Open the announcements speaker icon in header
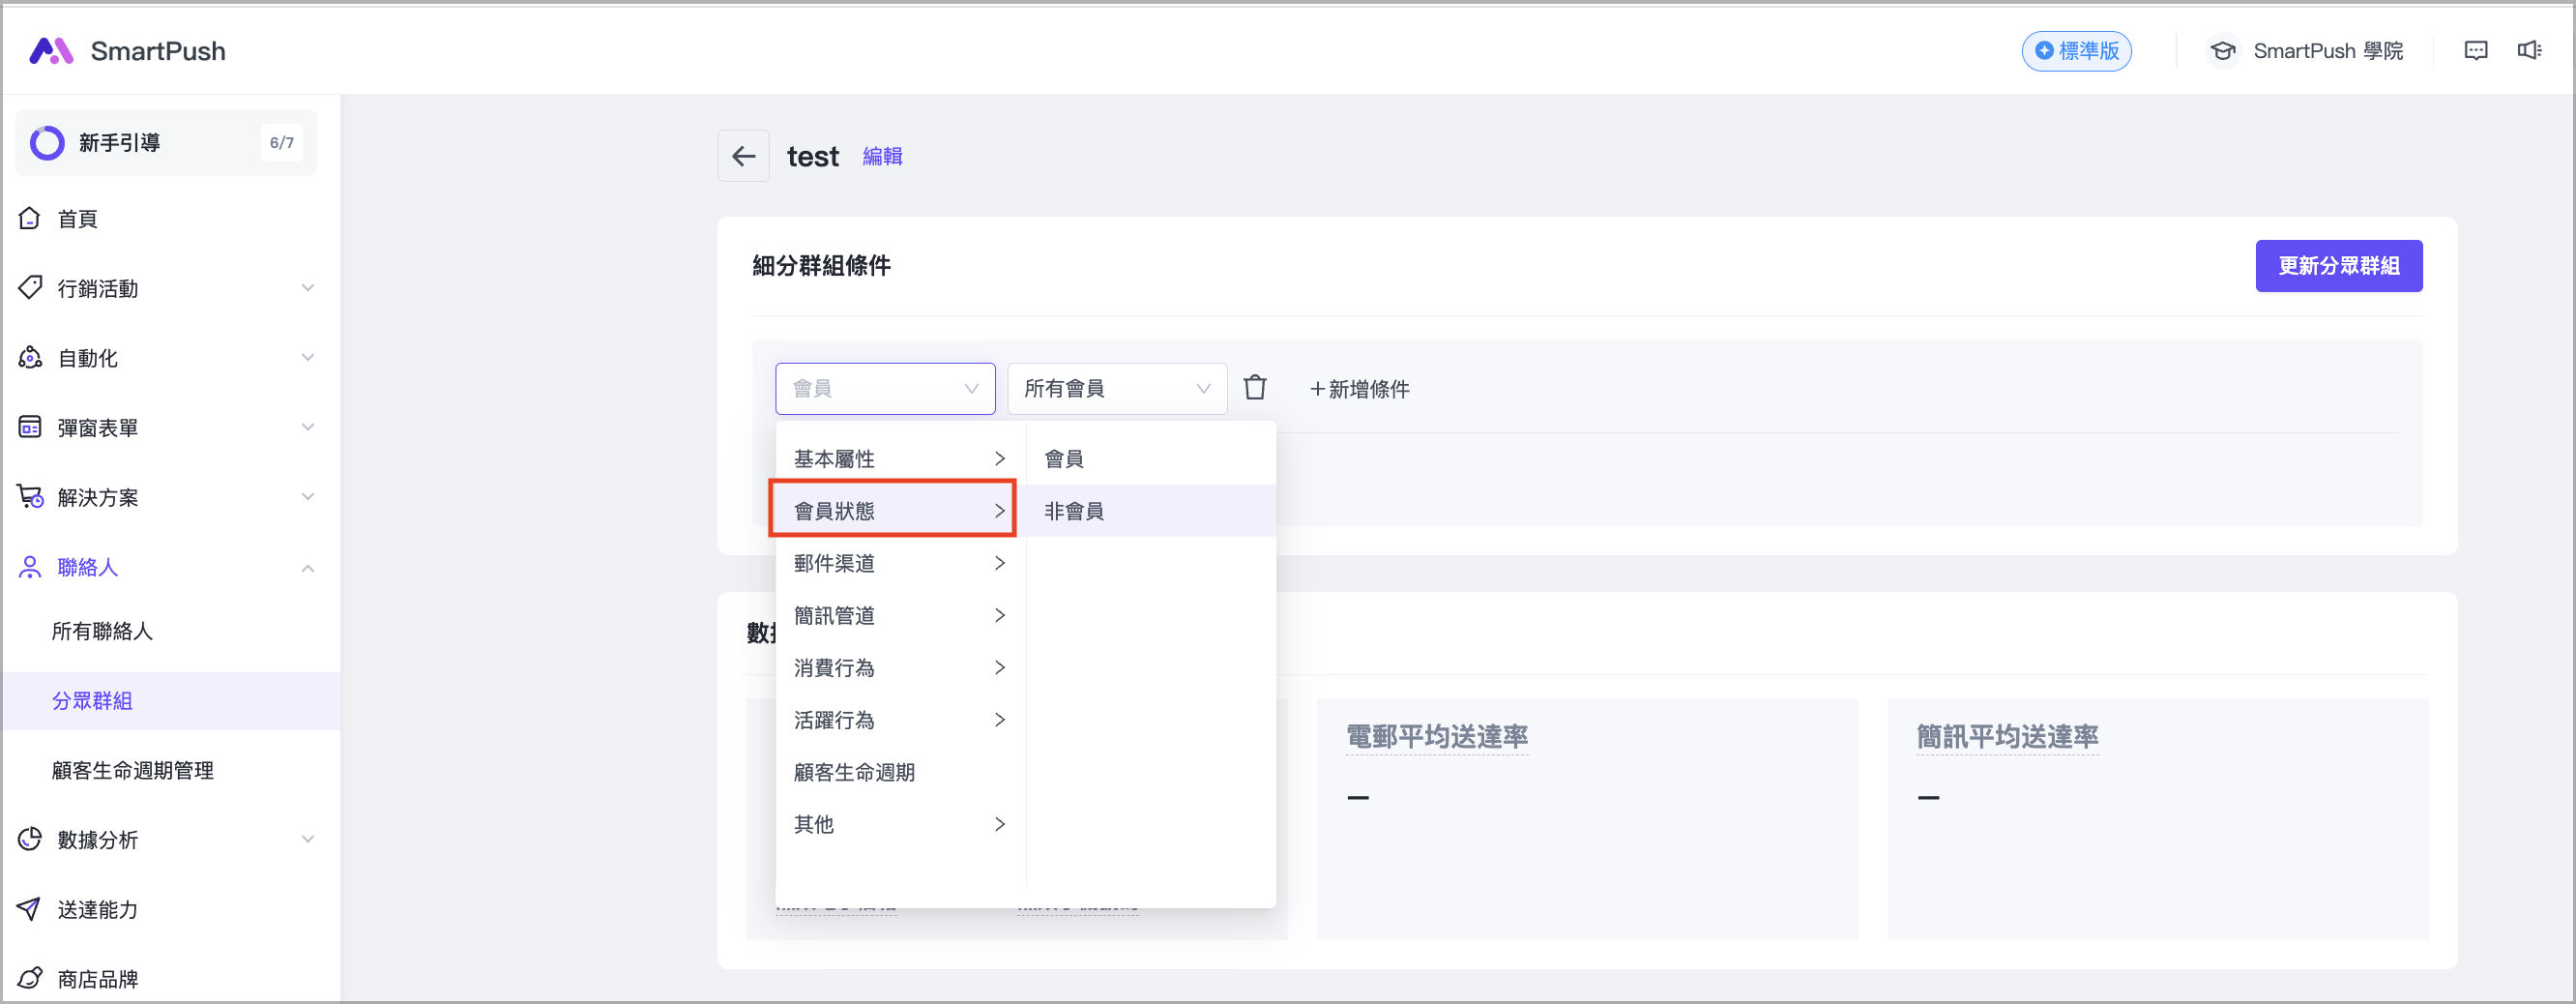 coord(2528,51)
